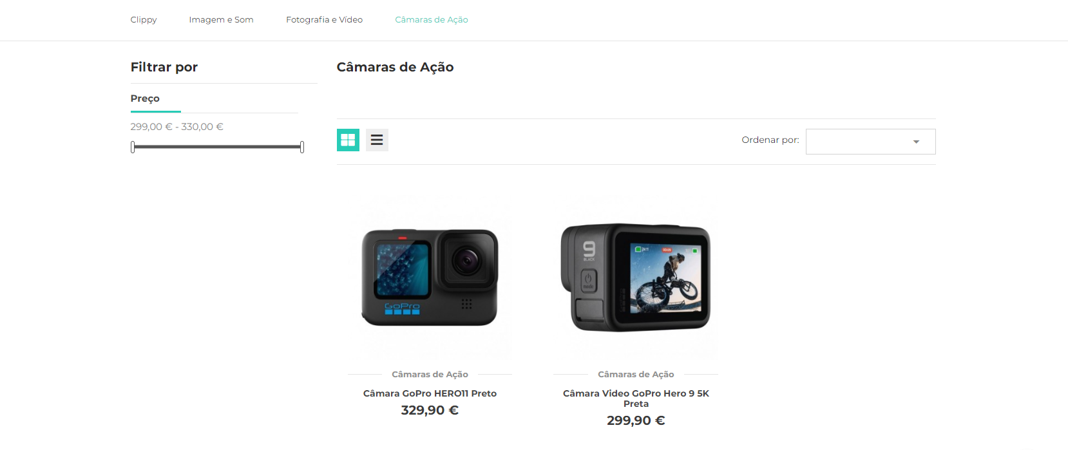Click the Preço filter heading

[145, 98]
